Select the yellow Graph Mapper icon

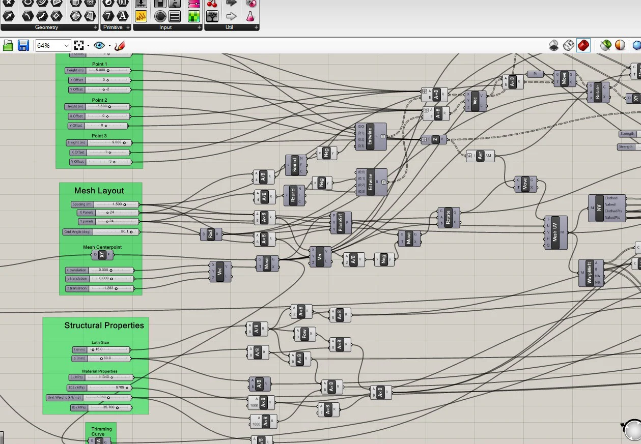pos(141,16)
